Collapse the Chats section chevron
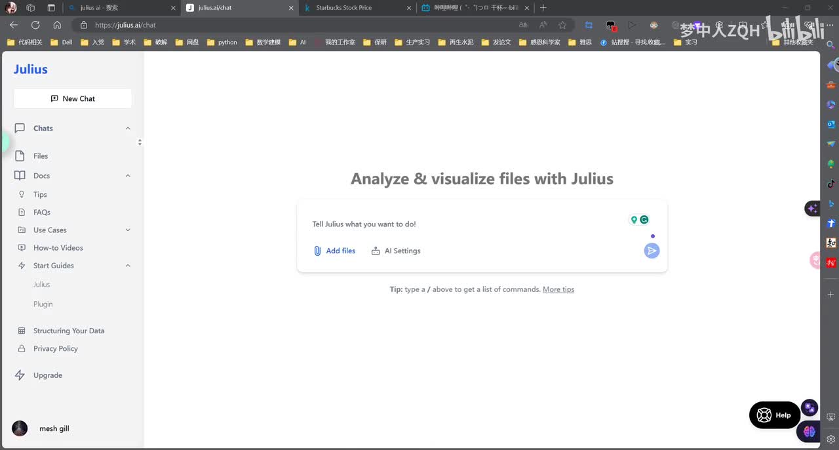 128,129
